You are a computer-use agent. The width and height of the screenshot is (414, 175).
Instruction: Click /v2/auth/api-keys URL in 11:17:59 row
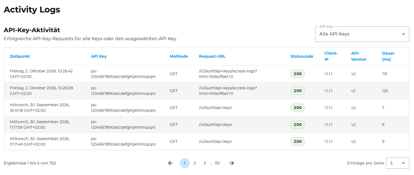(x=215, y=125)
